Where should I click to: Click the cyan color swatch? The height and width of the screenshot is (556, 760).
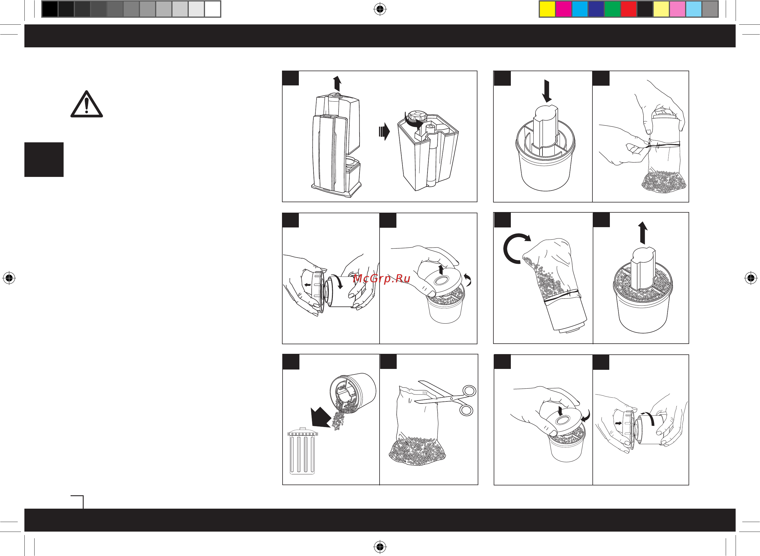pos(580,9)
